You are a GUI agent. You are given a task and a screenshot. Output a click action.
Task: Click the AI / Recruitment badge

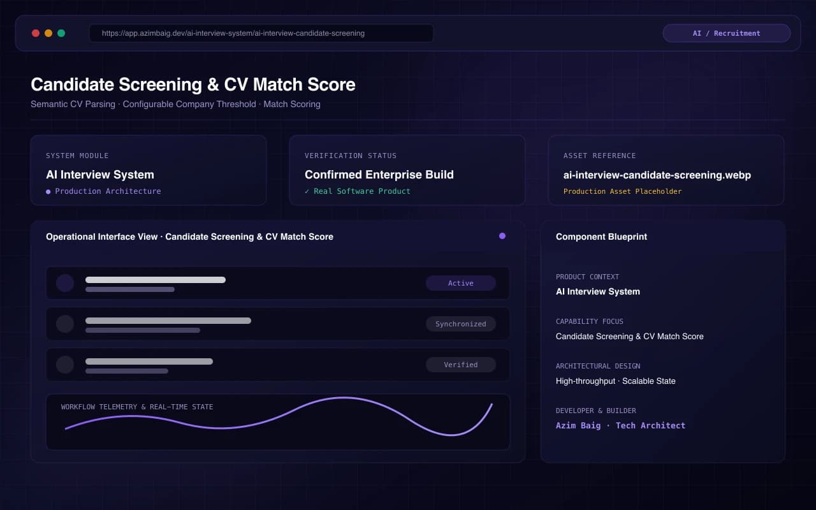(x=727, y=33)
